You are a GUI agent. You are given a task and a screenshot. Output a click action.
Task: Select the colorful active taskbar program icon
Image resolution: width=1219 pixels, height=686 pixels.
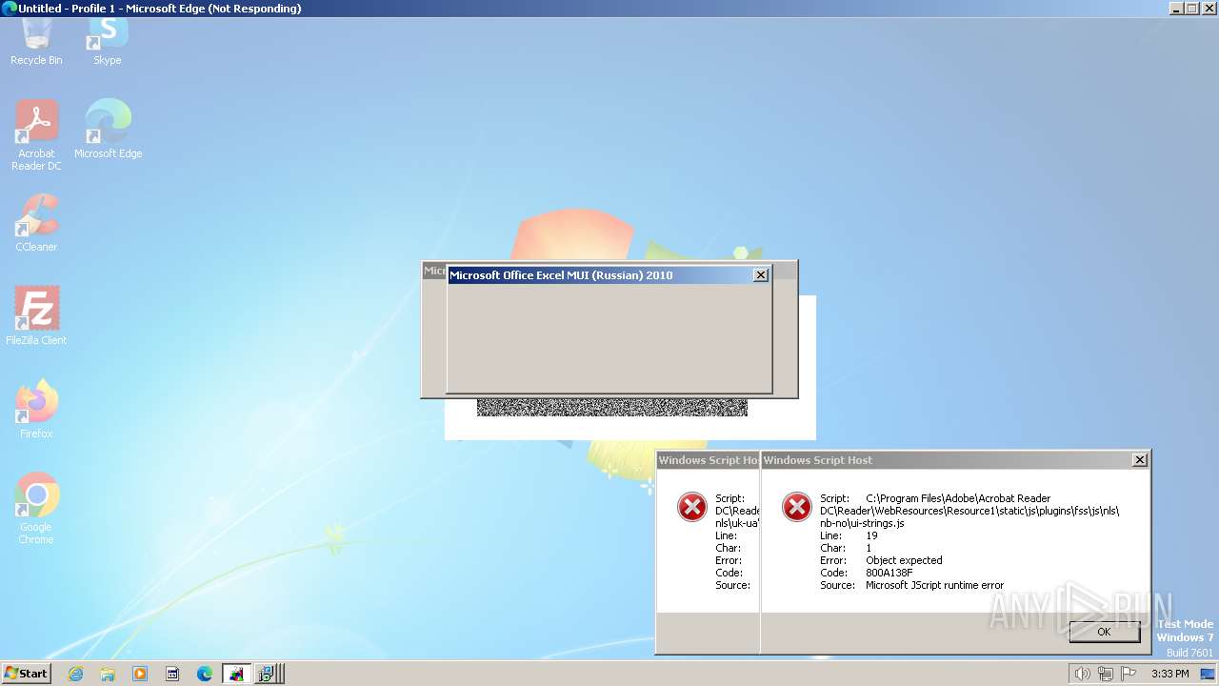pos(236,674)
